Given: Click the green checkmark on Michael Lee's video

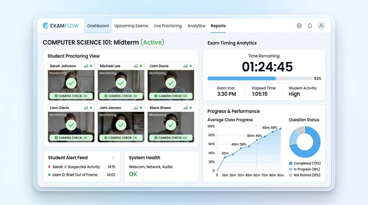Looking at the screenshot, I should point(121,83).
